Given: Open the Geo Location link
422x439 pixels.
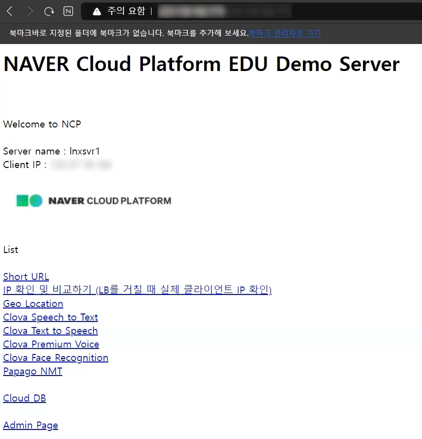Looking at the screenshot, I should click(33, 304).
